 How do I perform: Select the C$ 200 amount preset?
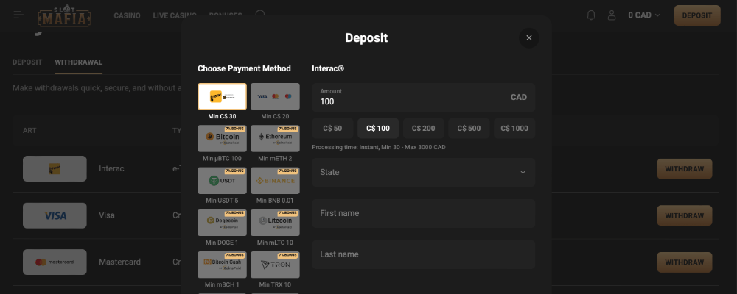pyautogui.click(x=424, y=129)
